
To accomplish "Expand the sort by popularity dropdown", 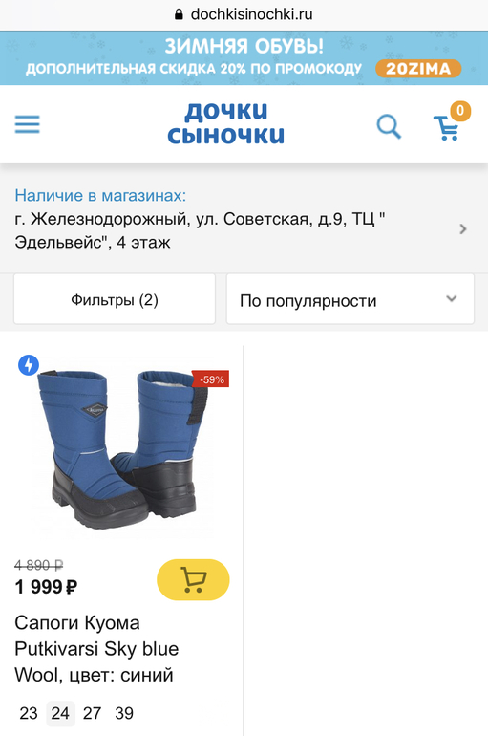I will (x=350, y=299).
